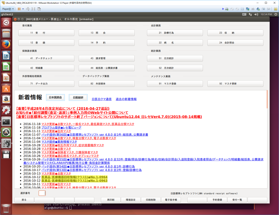
Task: Open 42 明細書 button
Action: point(46,68)
